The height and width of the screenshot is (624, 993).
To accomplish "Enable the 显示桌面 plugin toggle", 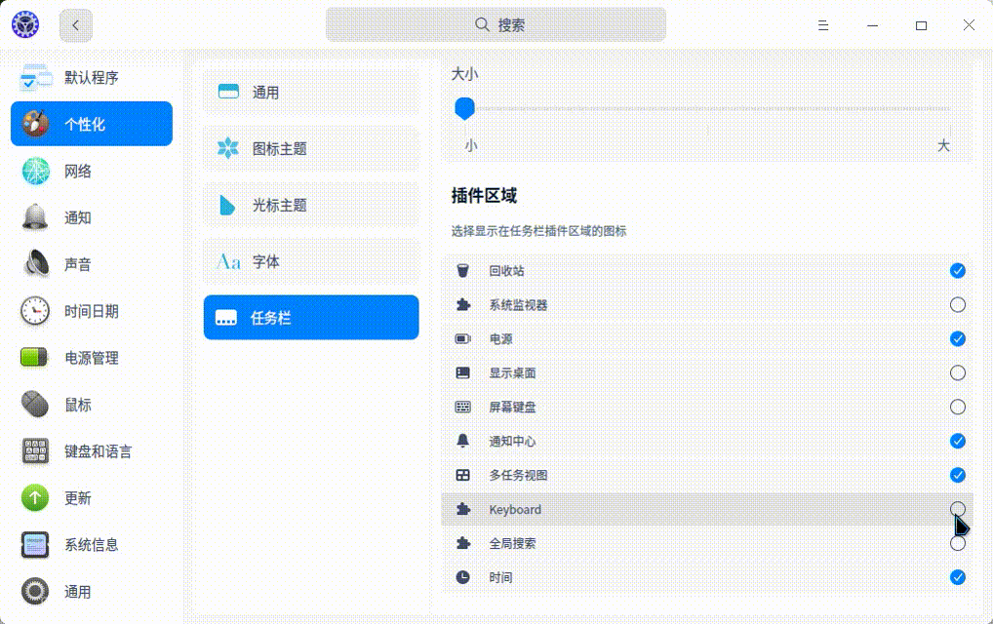I will (957, 372).
